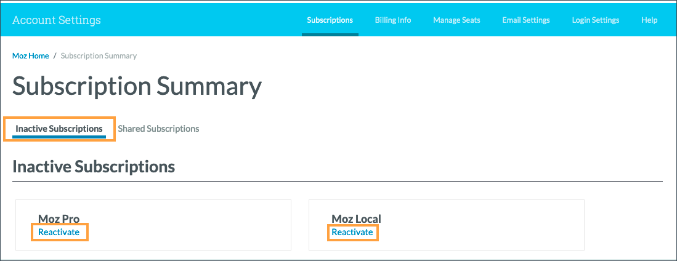
Task: Click the Subscription Summary breadcrumb text
Action: 99,55
